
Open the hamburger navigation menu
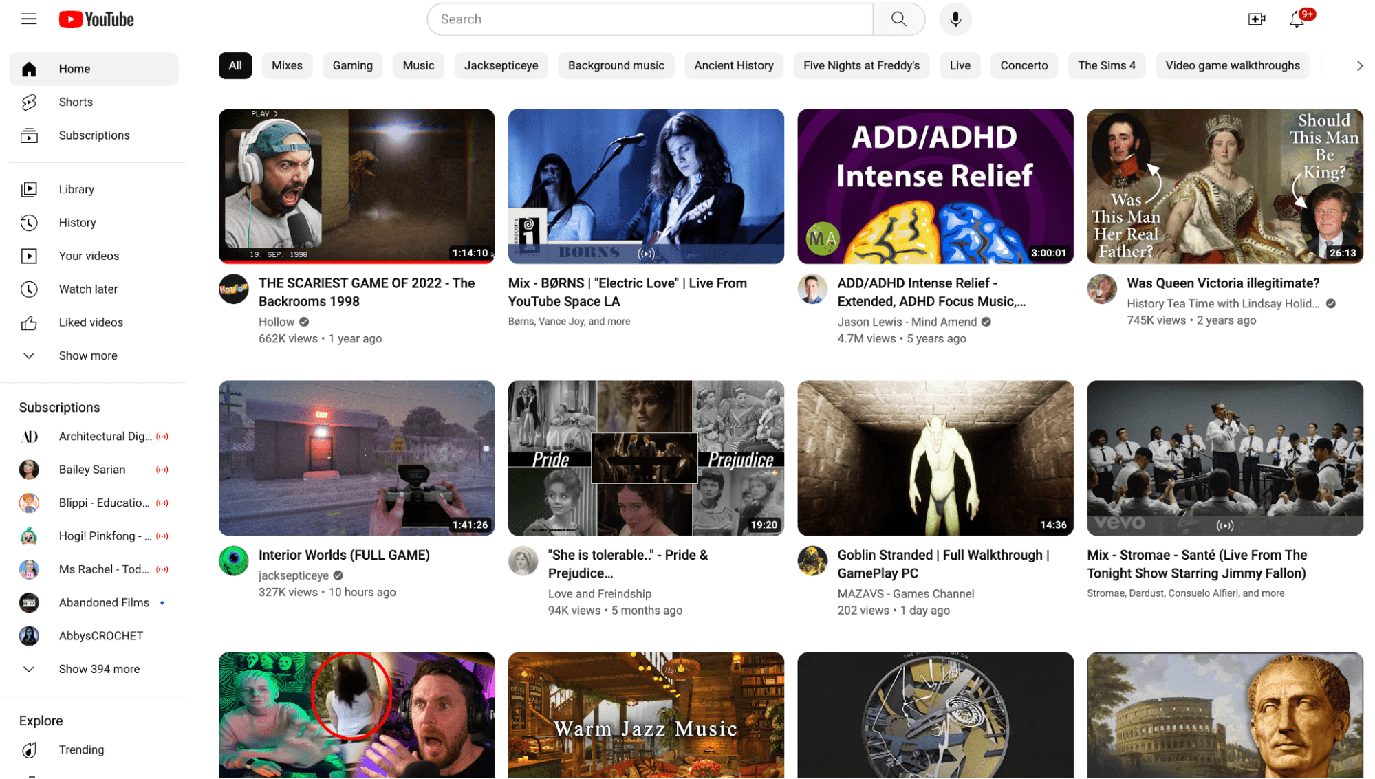coord(28,19)
